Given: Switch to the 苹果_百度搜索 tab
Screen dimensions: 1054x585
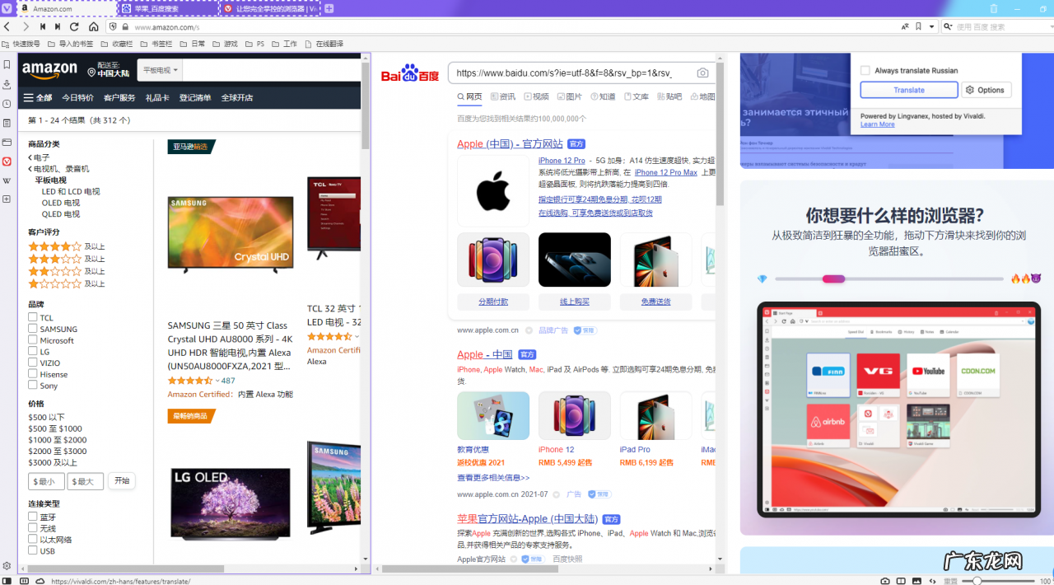Looking at the screenshot, I should click(169, 8).
